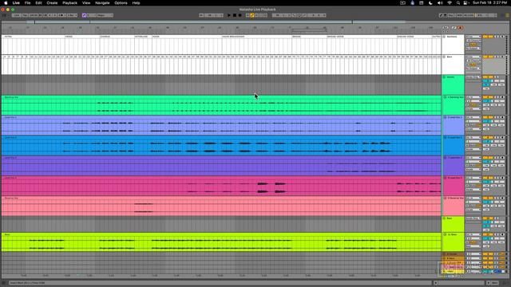
Task: Arm the Lead Vox 4 track
Action: pos(502,178)
